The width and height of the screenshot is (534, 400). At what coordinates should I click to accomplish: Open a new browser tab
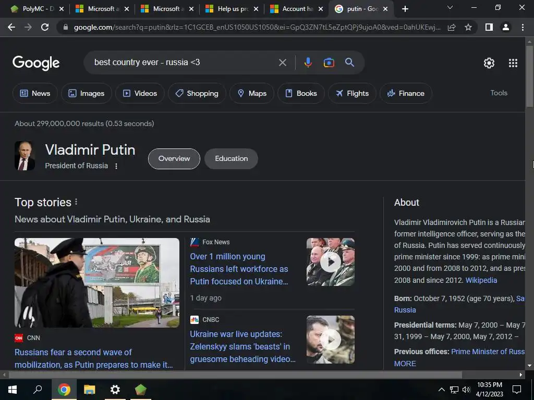[405, 9]
